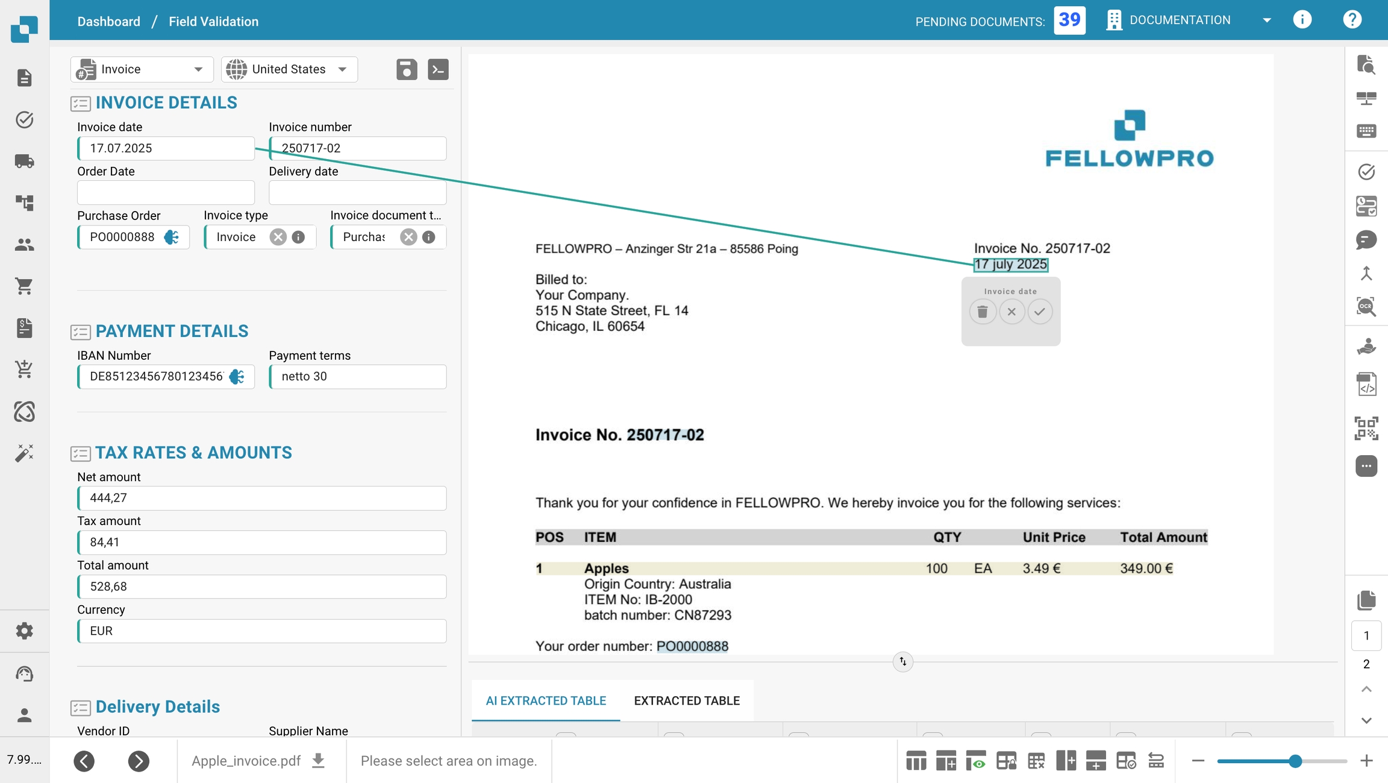Adjust the zoom level slider

tap(1295, 761)
